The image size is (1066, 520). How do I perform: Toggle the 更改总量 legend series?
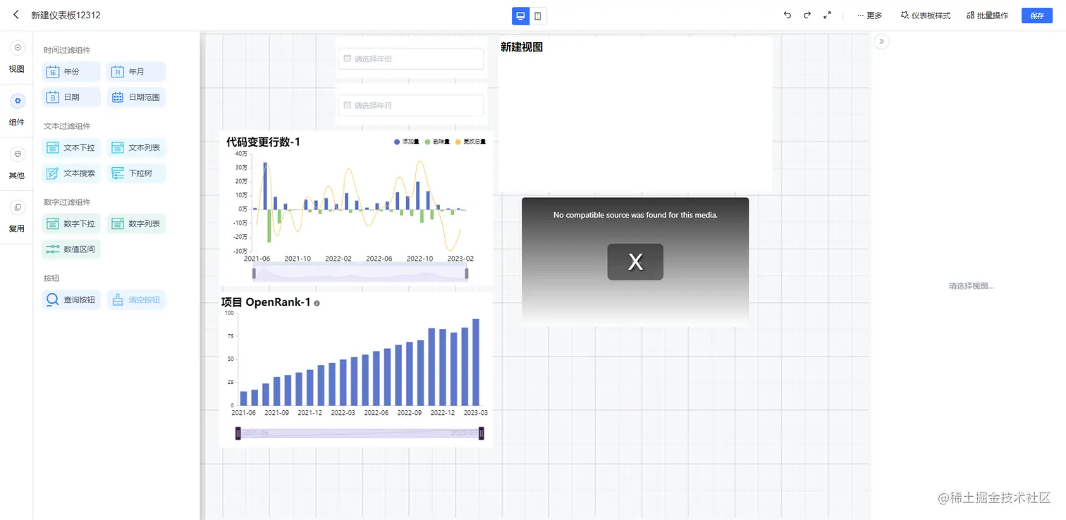click(470, 142)
